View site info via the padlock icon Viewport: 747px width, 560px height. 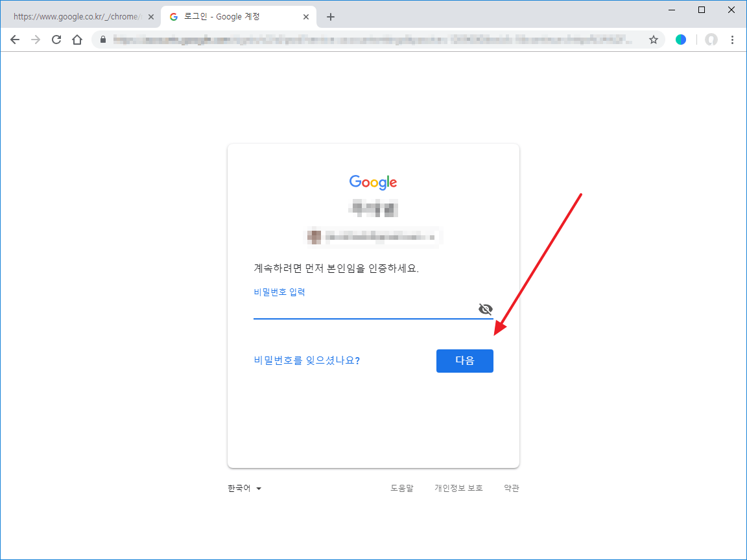(103, 40)
